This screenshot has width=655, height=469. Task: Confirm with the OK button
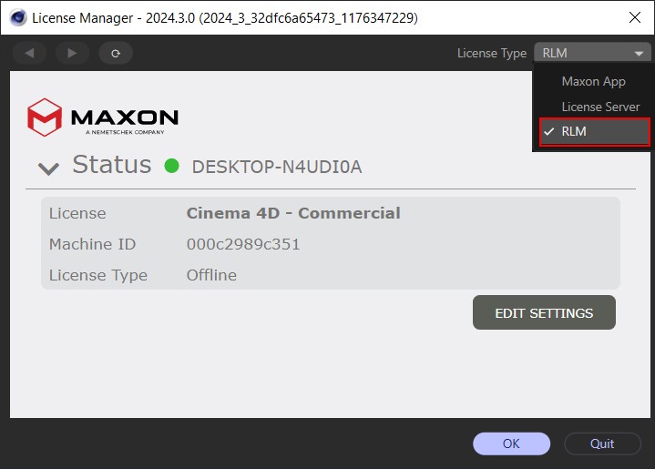click(x=511, y=444)
